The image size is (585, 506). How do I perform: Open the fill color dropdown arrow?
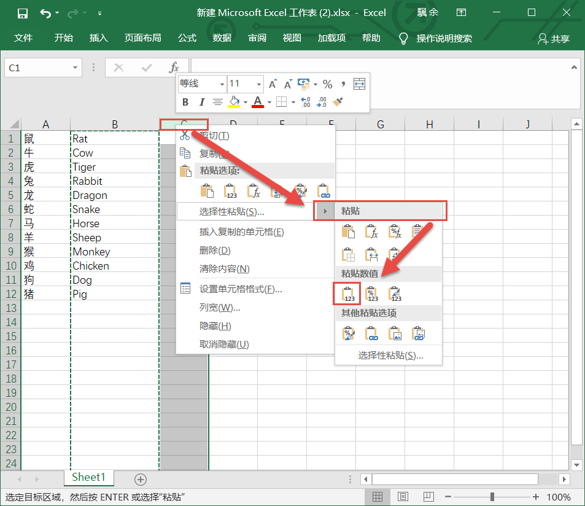tap(245, 102)
